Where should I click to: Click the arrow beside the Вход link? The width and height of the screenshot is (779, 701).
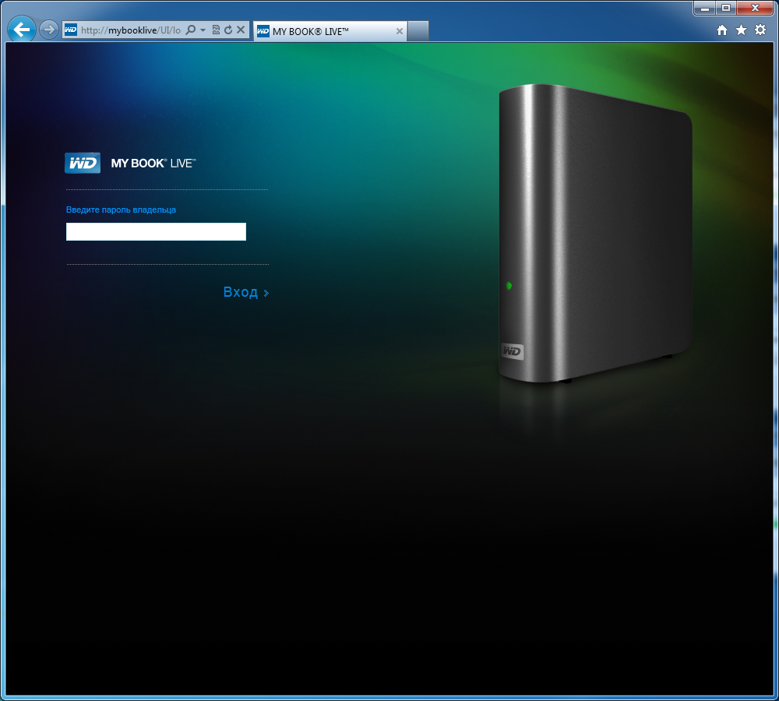[266, 293]
